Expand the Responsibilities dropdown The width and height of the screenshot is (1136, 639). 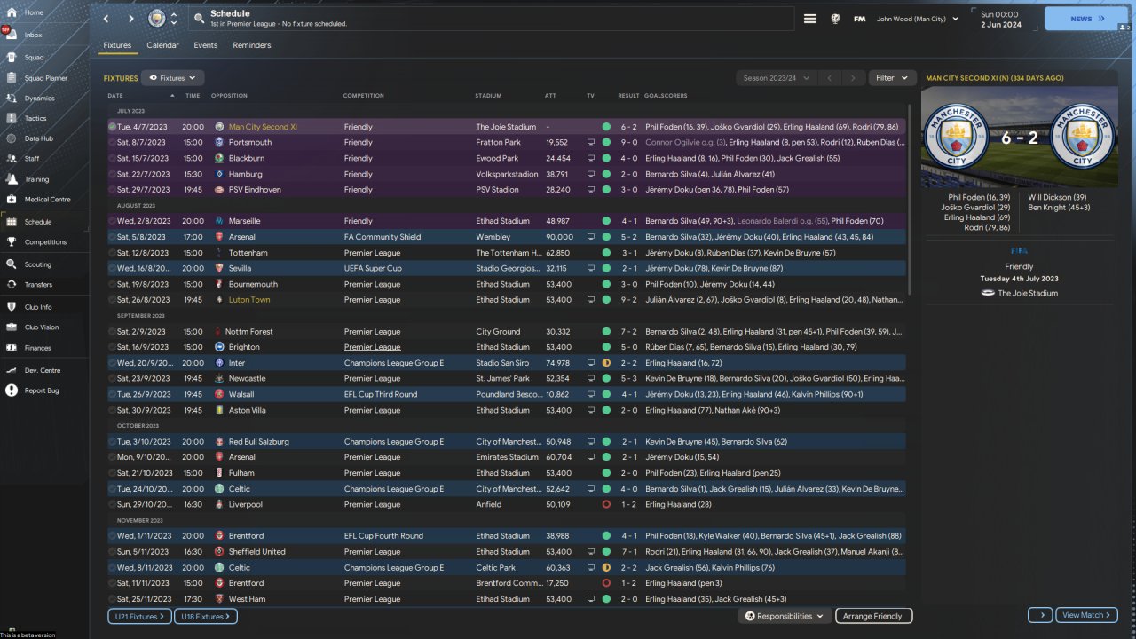(x=785, y=616)
